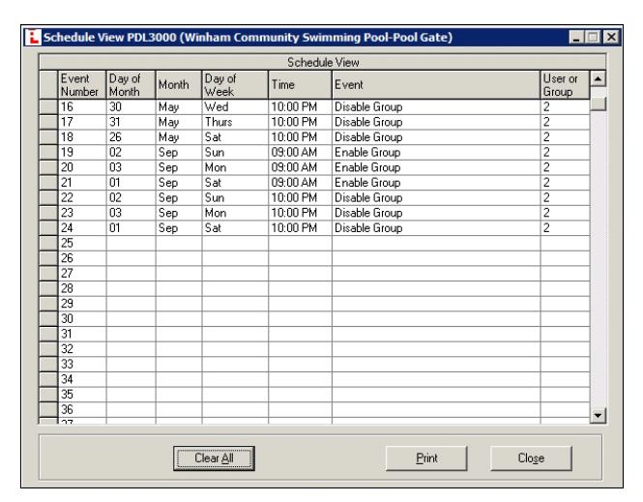Click the User or Group column header
Viewport: 643px width, 502px height.
[565, 85]
